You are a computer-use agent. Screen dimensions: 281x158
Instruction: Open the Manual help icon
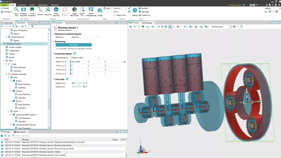pyautogui.click(x=135, y=10)
